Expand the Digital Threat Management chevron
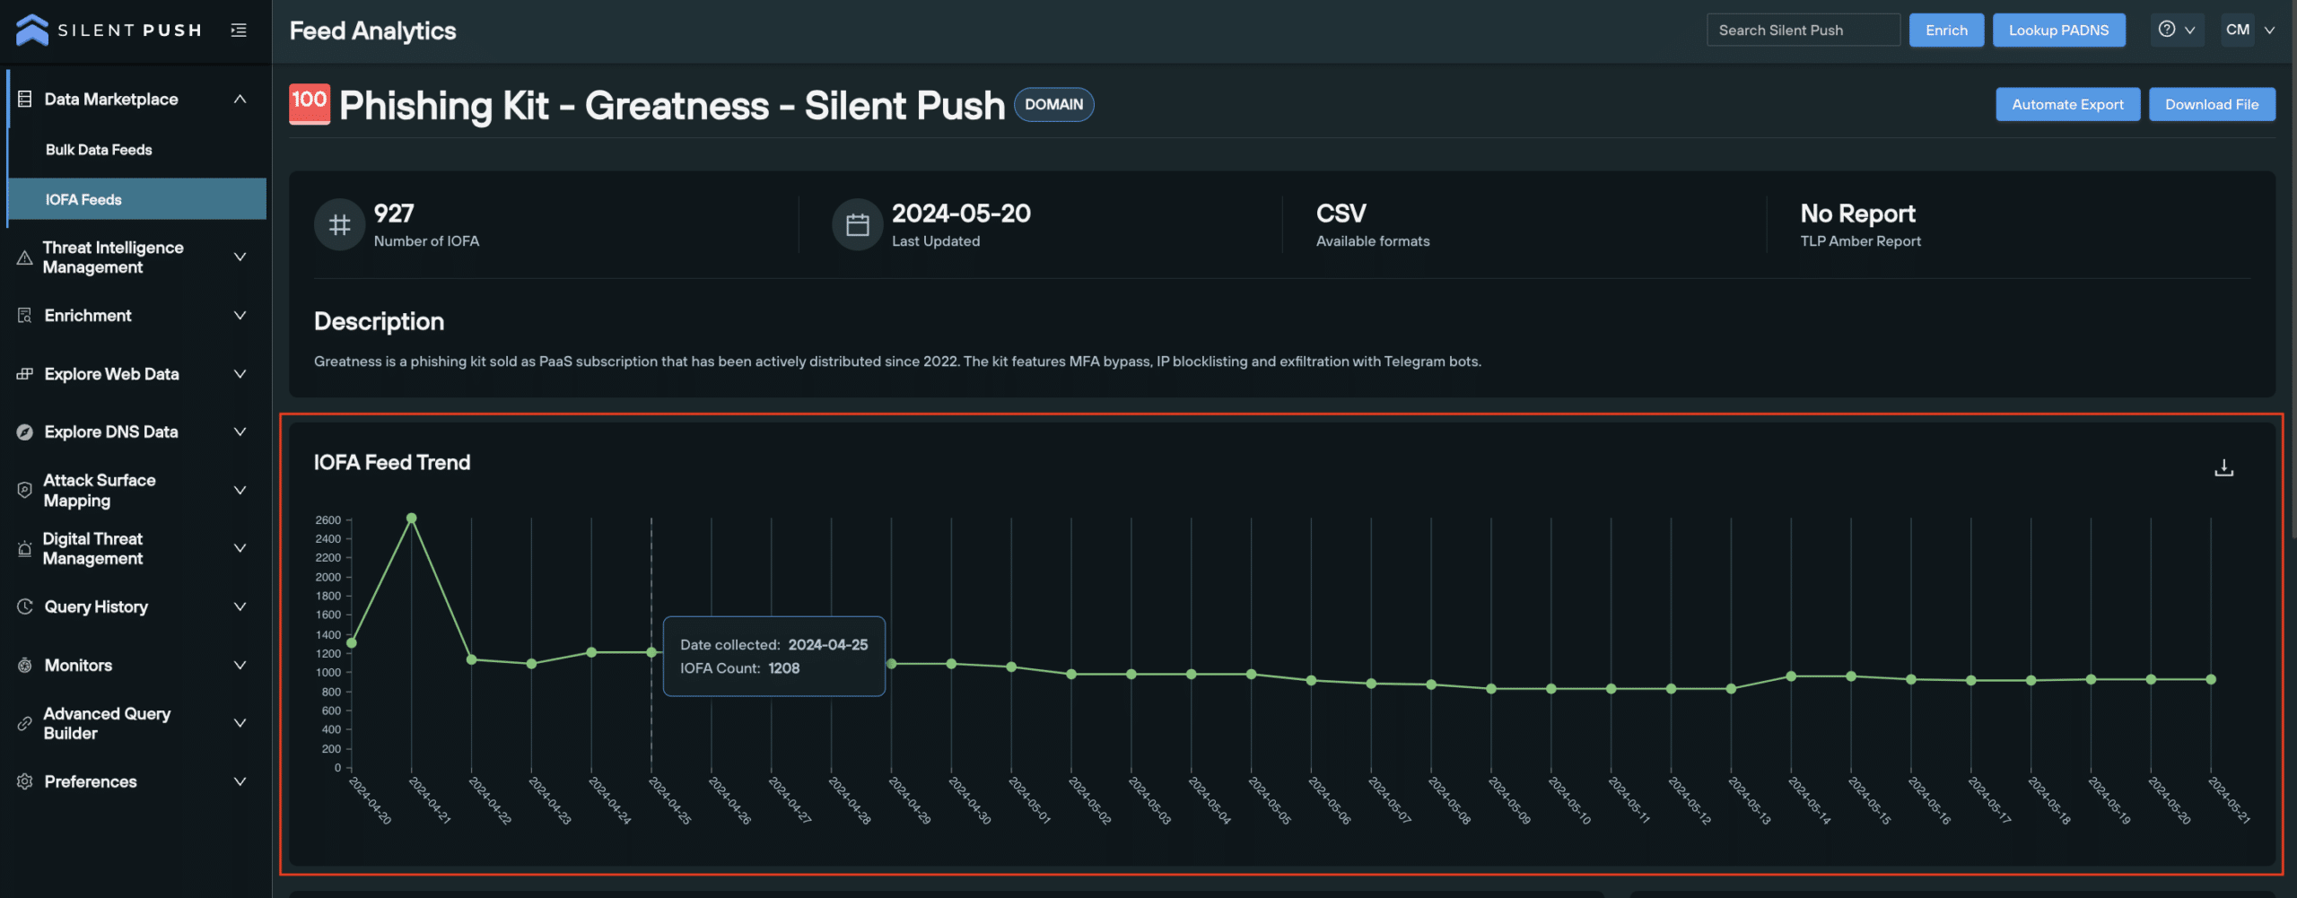Image resolution: width=2297 pixels, height=898 pixels. pos(240,548)
